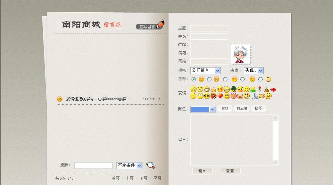Viewport: 333px width, 185px height.
Task: Reset form with 重写 button
Action: (x=230, y=171)
